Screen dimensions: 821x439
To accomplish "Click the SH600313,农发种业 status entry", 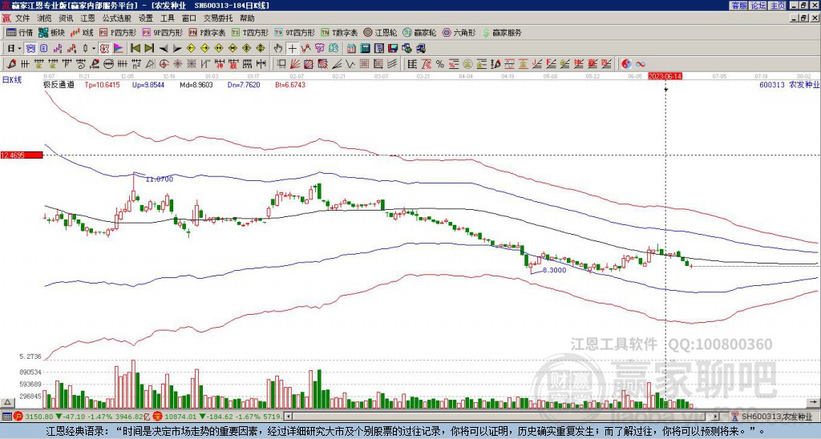I will click(x=777, y=417).
